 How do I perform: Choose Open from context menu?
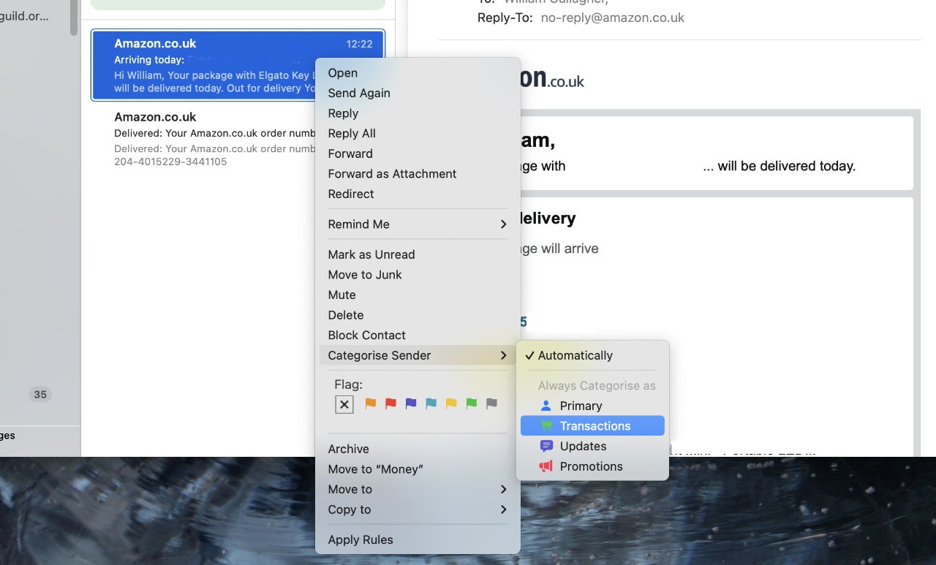pyautogui.click(x=418, y=73)
